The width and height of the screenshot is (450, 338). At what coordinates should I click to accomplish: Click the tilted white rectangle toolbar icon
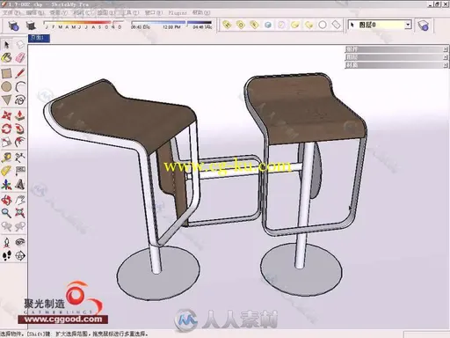(x=337, y=25)
